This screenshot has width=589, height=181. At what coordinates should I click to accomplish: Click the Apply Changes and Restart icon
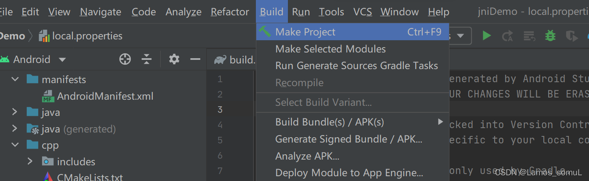(508, 36)
